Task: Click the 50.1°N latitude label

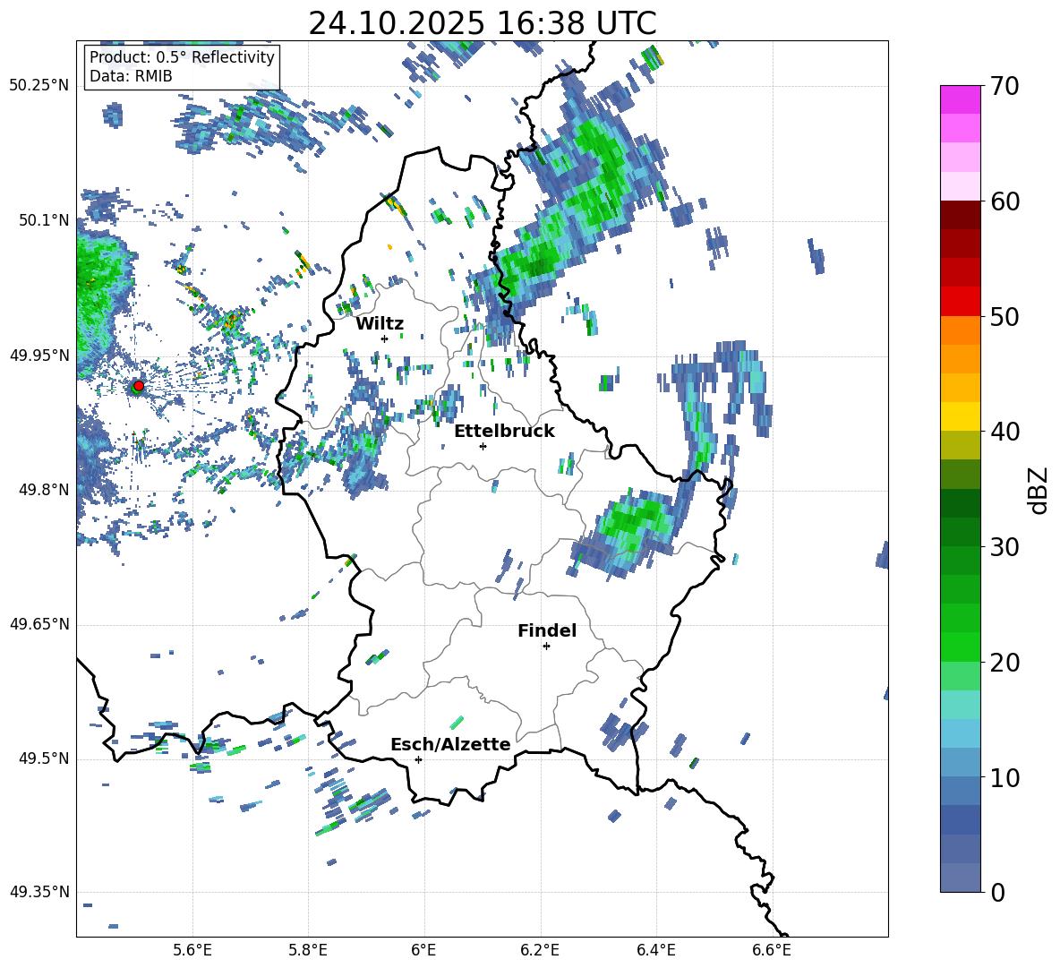Action: (44, 220)
